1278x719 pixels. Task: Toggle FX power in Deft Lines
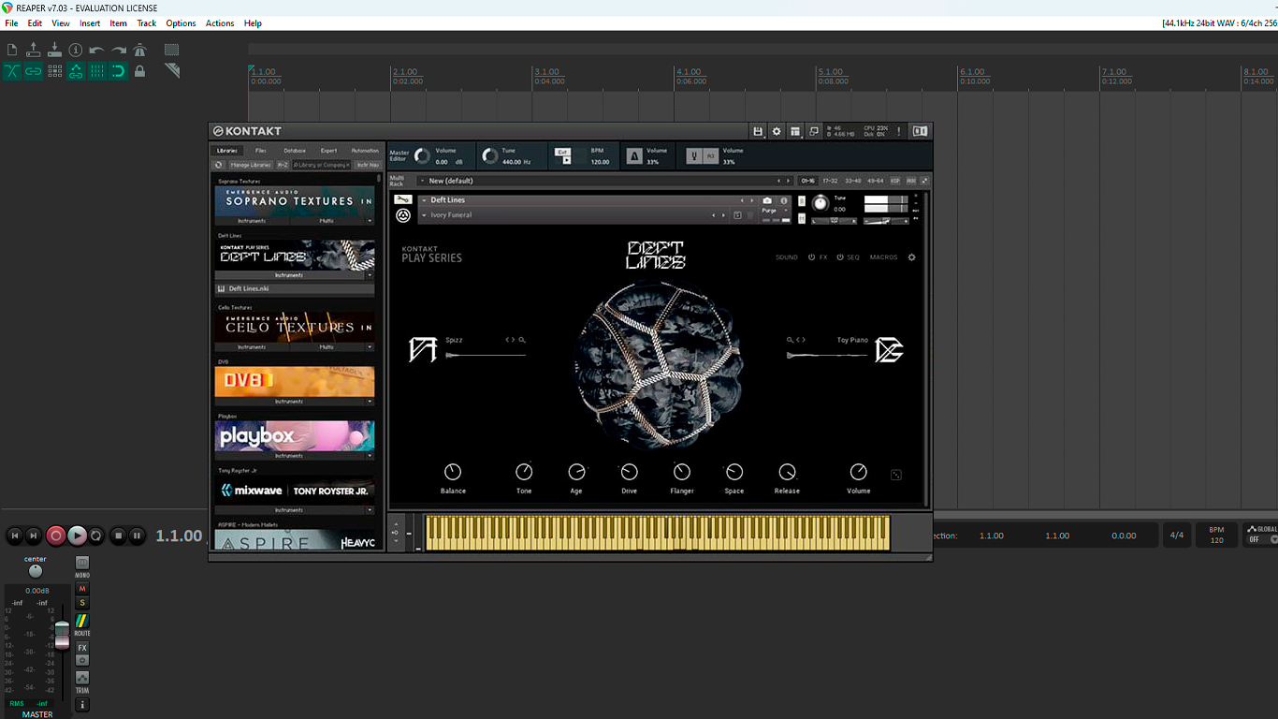[x=812, y=257]
